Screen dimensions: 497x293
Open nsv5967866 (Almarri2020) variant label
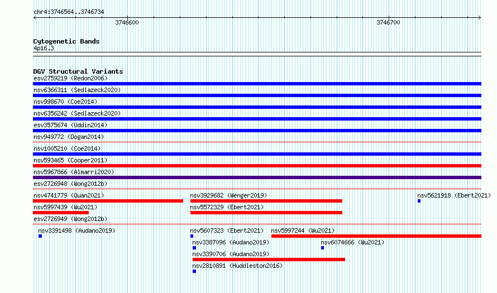click(74, 172)
